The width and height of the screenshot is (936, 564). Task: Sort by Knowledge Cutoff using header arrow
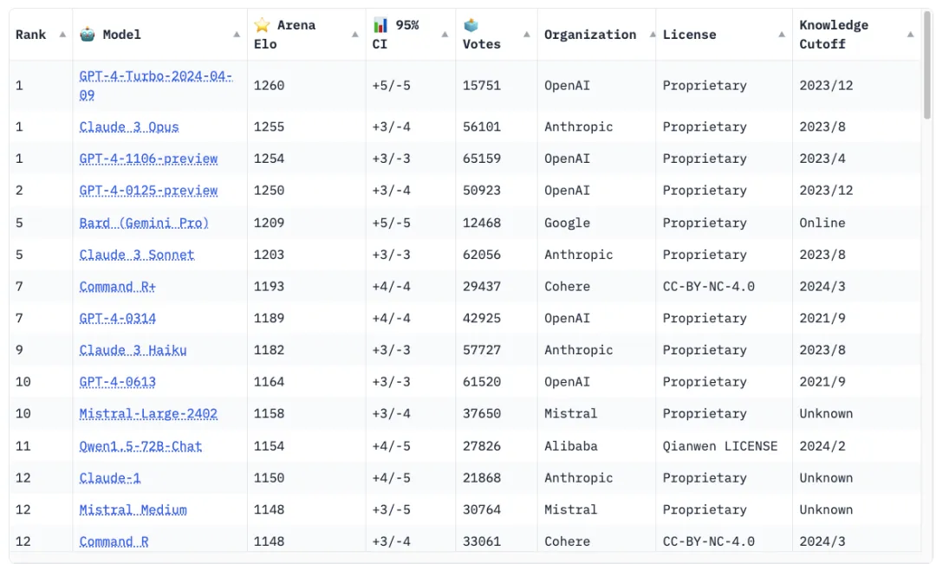pos(910,35)
